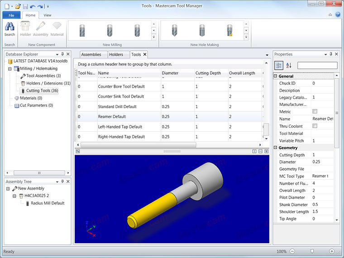The width and height of the screenshot is (344, 258).
Task: Toggle the Metric checkbox
Action: (x=315, y=111)
